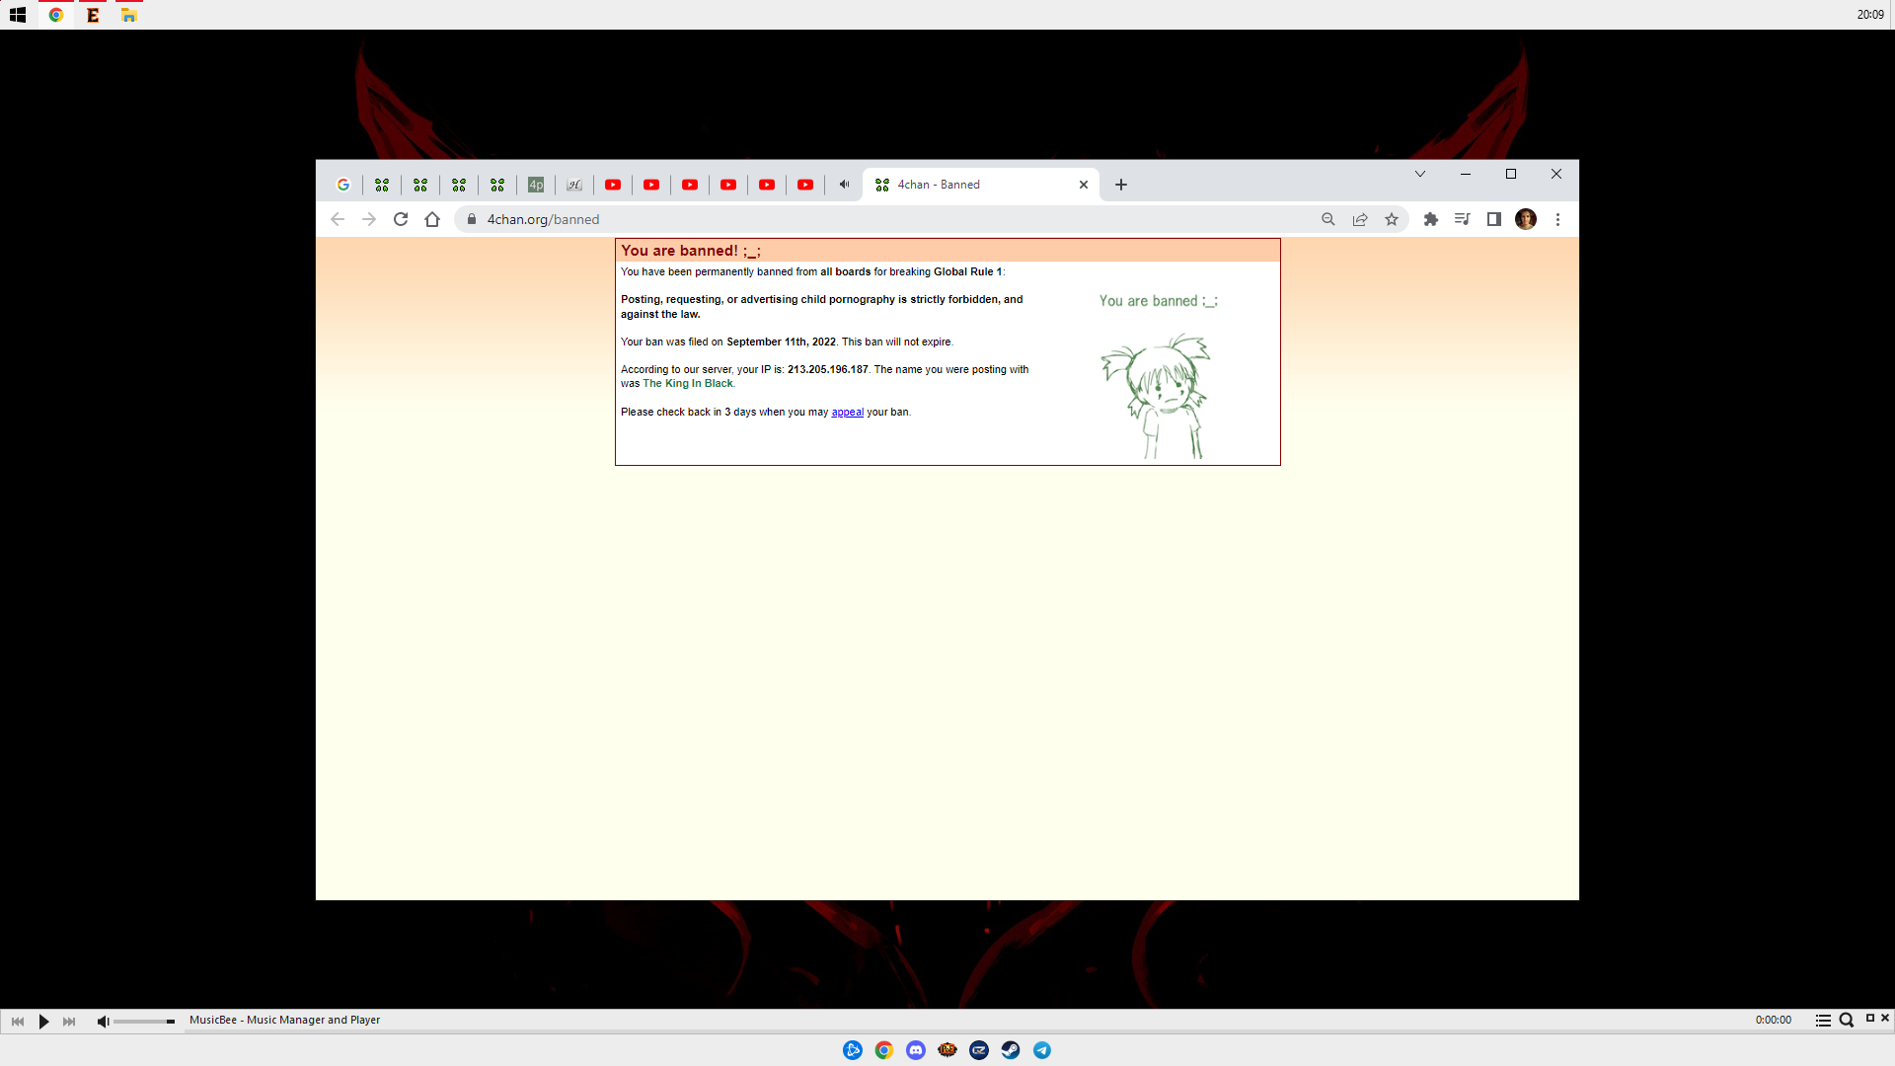Open the Discord icon in the dock
Viewport: 1895px width, 1066px height.
[916, 1050]
